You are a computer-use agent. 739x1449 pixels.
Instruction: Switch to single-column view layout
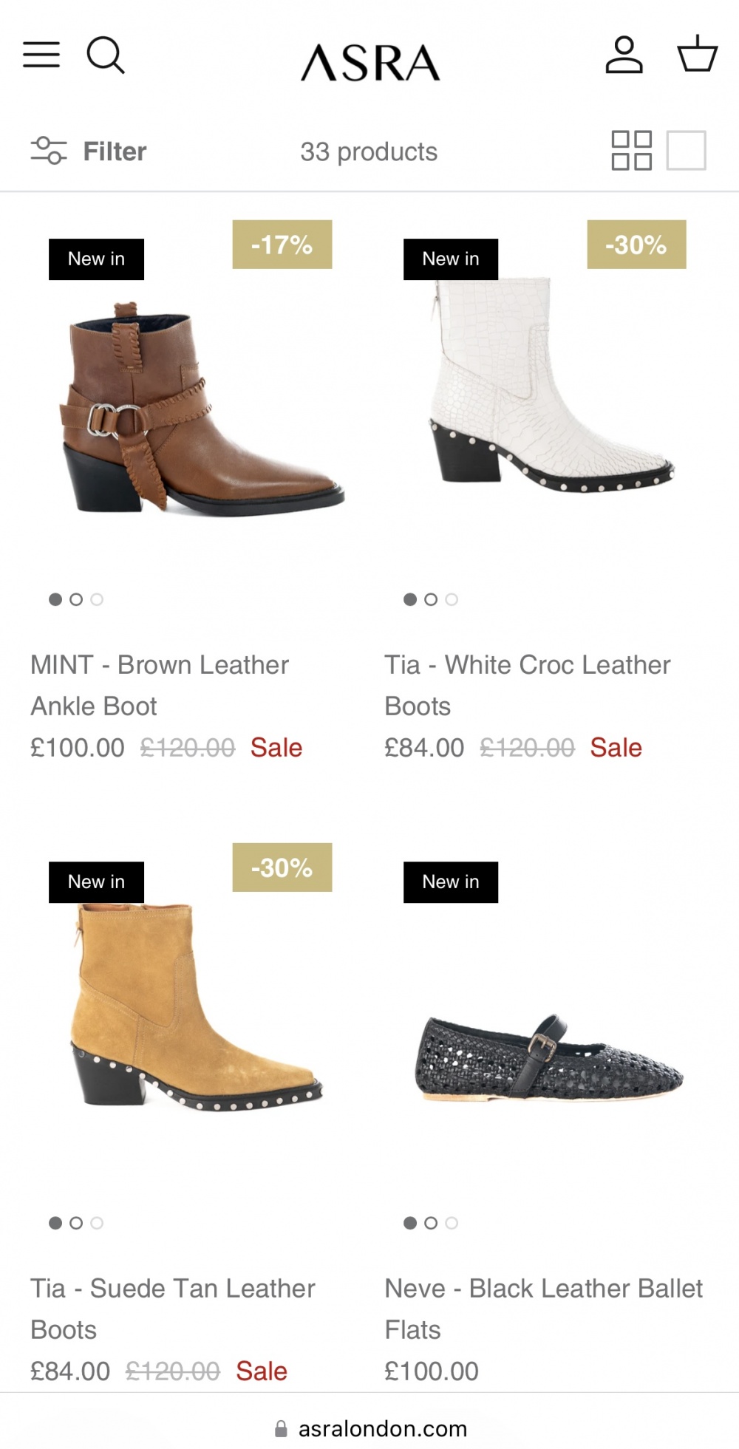(687, 151)
